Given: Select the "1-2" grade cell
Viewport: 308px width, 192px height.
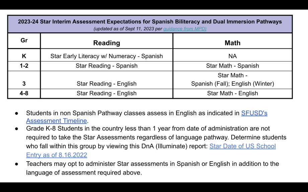Looking at the screenshot, I should (x=24, y=66).
